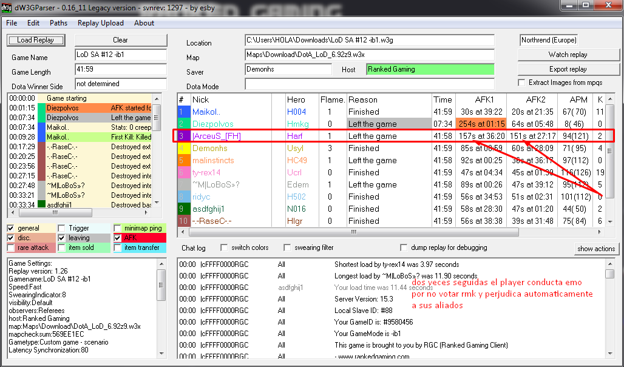This screenshot has height=367, width=624.
Task: Enable dump replay for debugging checkbox
Action: tap(404, 247)
